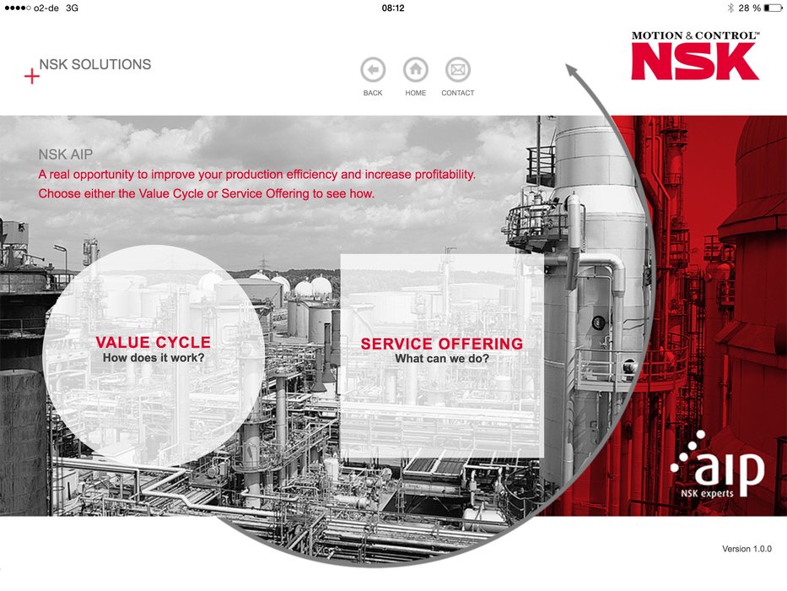The width and height of the screenshot is (787, 591).
Task: Tap the Back arrow icon
Action: (373, 70)
